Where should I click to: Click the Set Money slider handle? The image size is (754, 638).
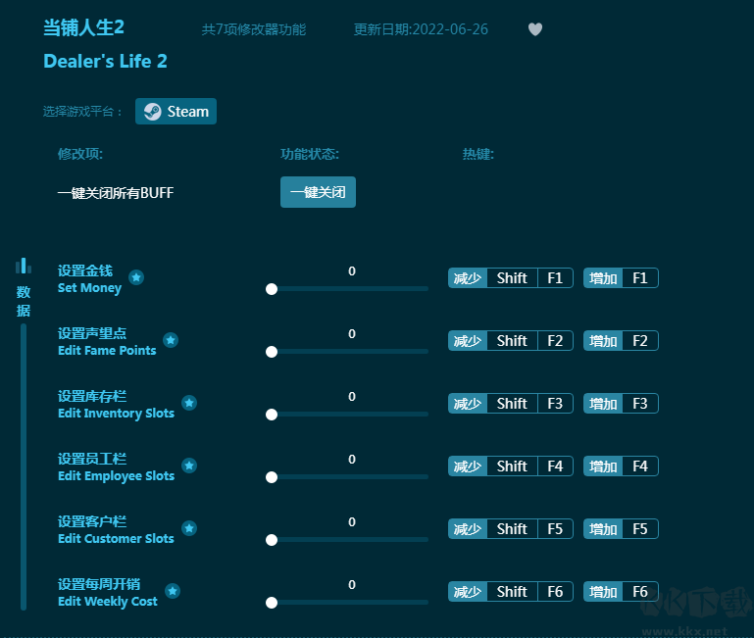(272, 289)
